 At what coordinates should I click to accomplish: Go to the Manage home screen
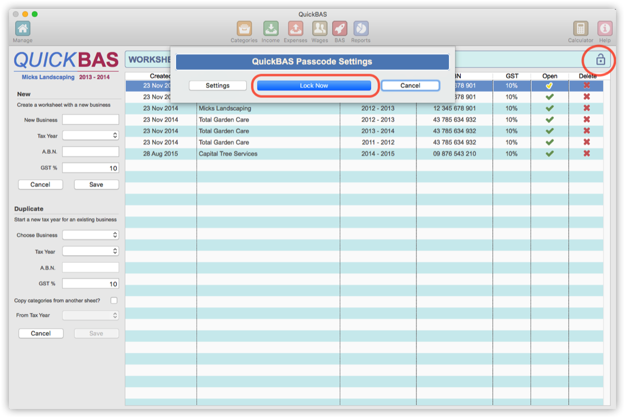[x=22, y=28]
